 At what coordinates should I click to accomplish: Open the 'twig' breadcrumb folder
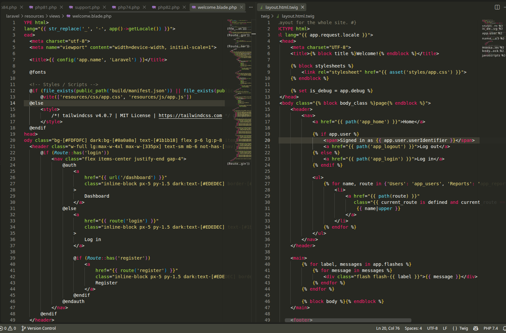click(x=265, y=16)
